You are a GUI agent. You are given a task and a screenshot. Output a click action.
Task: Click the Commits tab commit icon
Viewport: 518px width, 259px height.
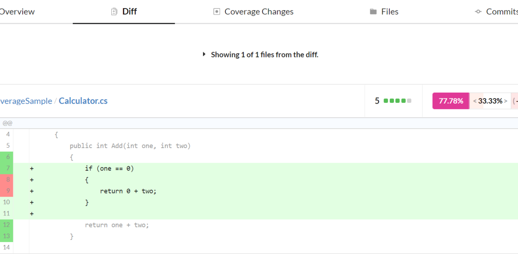[478, 12]
